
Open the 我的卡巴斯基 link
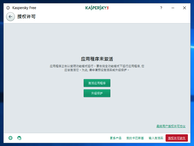(x=135, y=138)
